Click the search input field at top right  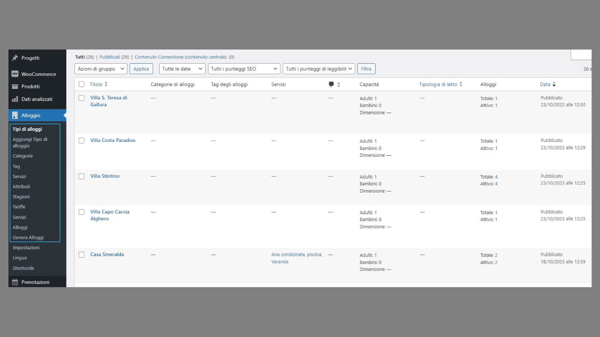(581, 55)
